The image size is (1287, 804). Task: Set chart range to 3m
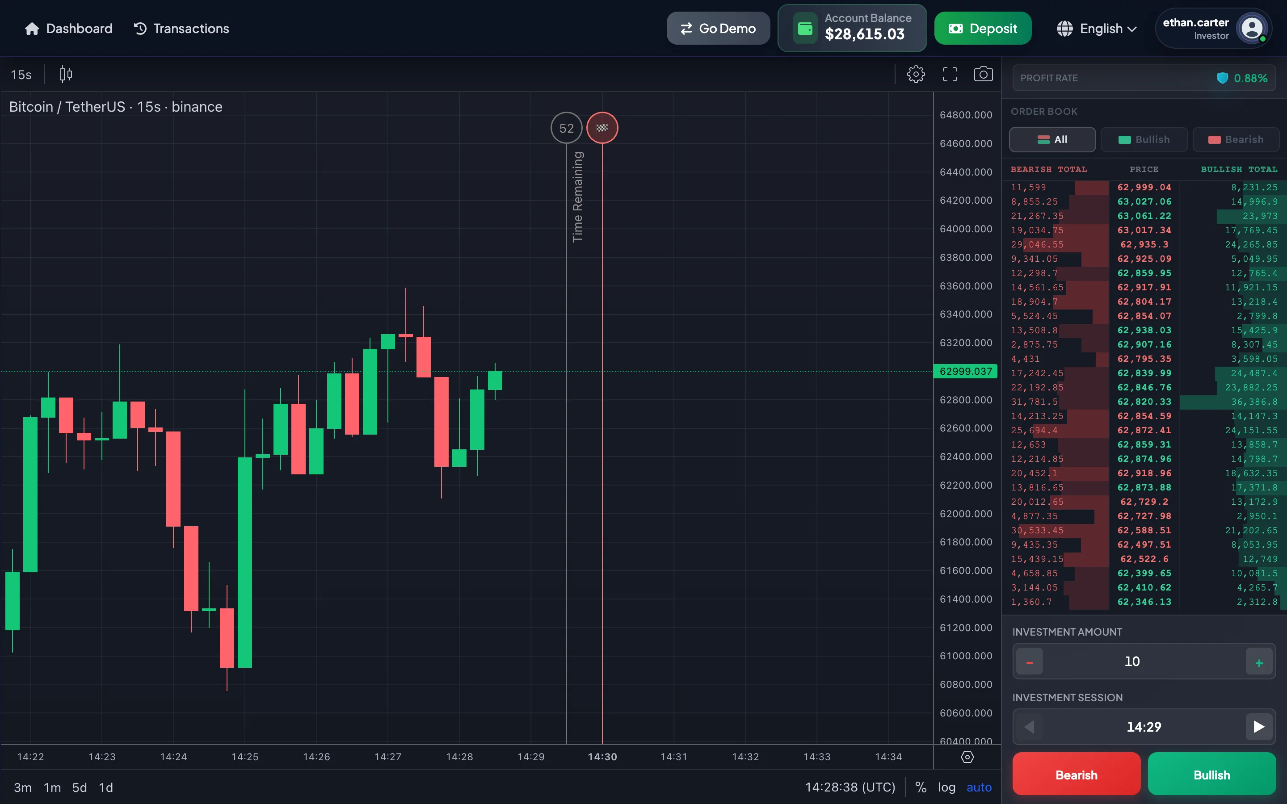pyautogui.click(x=22, y=787)
